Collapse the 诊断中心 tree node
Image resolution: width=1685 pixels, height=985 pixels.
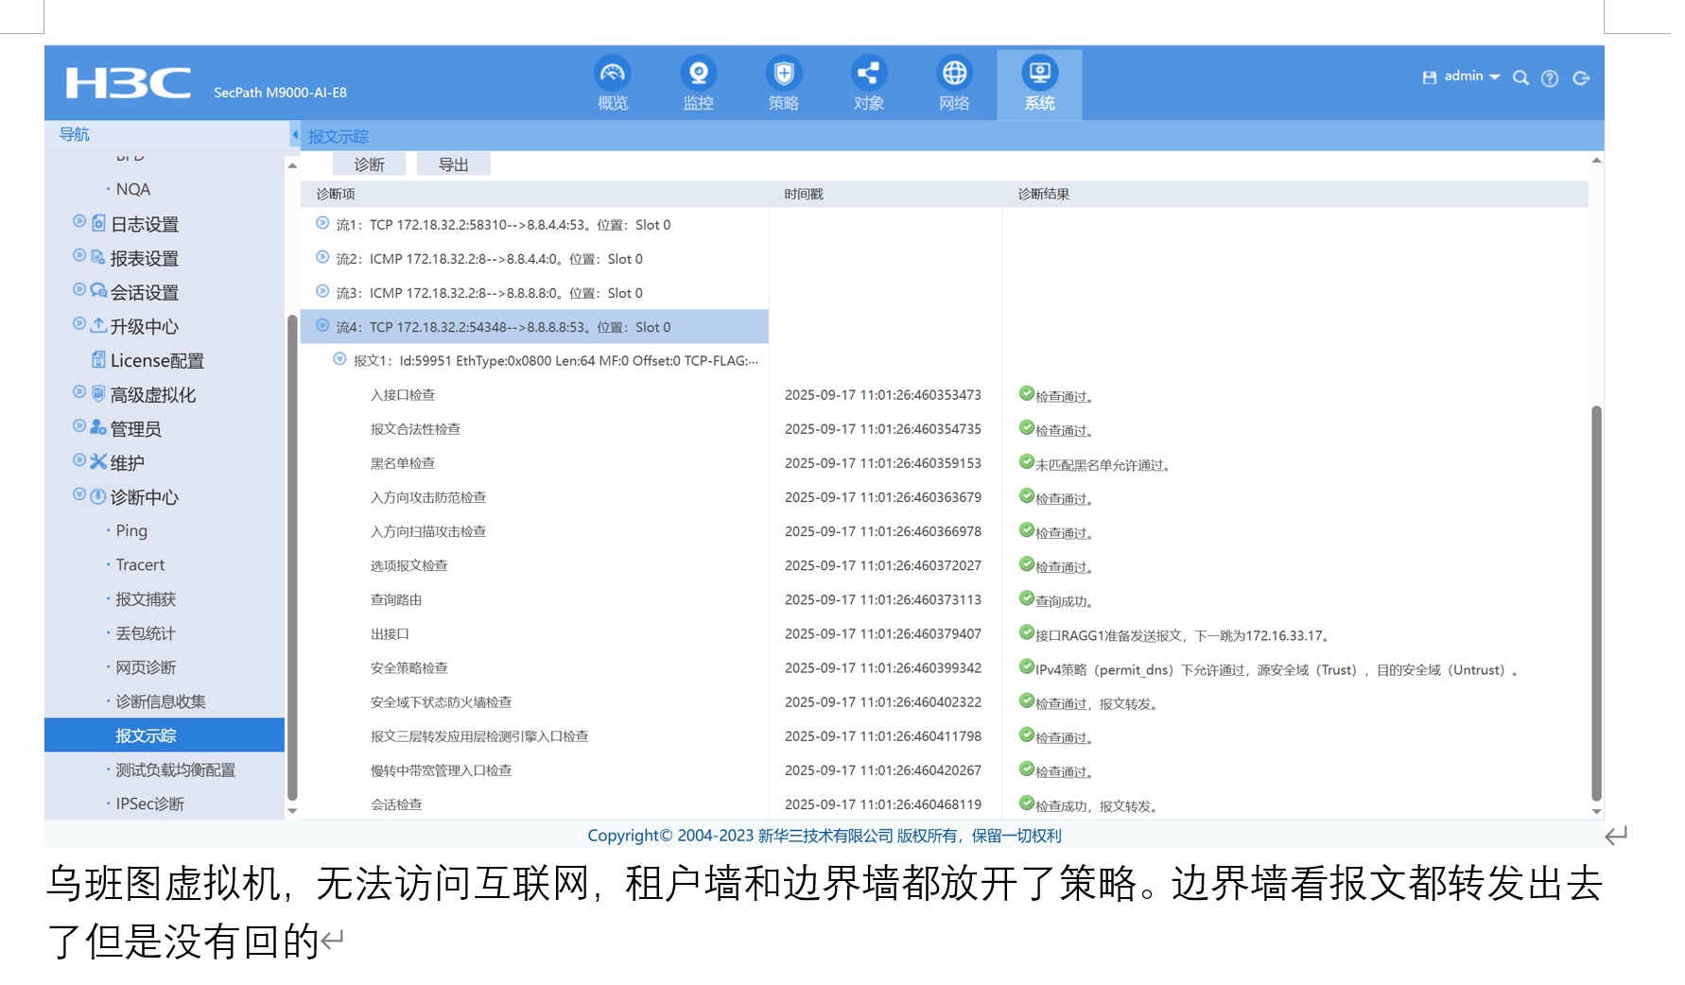click(79, 494)
